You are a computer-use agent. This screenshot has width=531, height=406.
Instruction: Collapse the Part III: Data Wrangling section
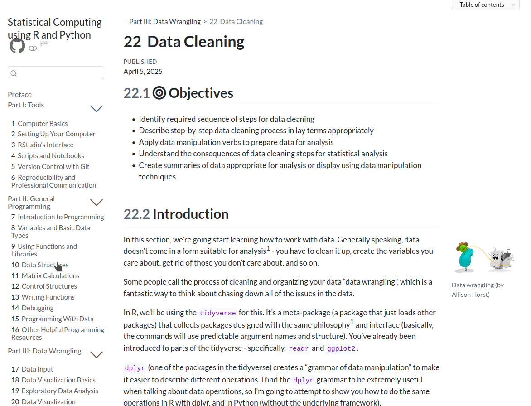(96, 354)
